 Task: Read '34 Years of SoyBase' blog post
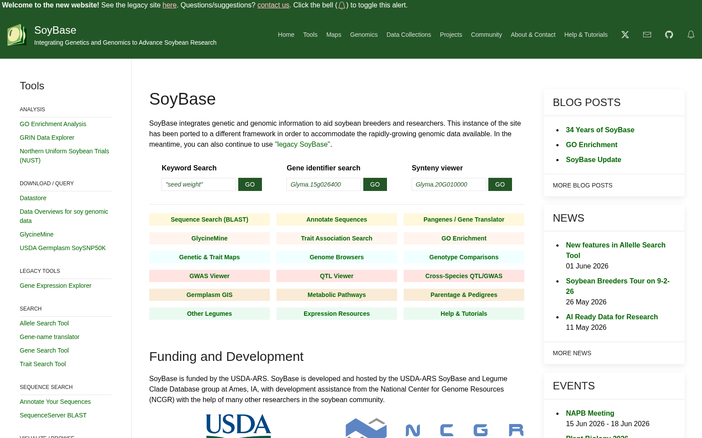600,130
